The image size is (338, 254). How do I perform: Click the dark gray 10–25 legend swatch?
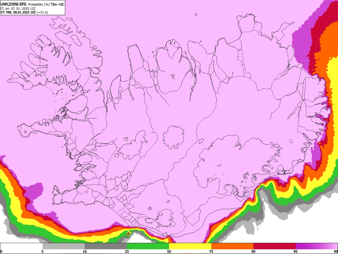(x=106, y=246)
